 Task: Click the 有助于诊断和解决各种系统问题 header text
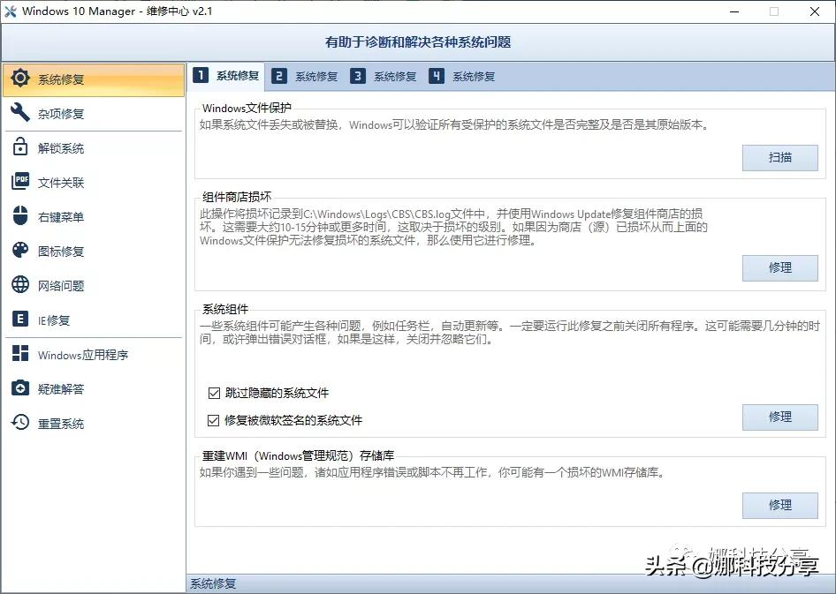[418, 42]
